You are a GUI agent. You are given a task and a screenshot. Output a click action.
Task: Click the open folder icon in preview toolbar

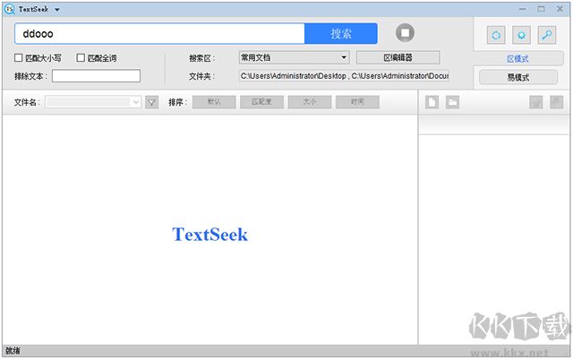[x=452, y=102]
